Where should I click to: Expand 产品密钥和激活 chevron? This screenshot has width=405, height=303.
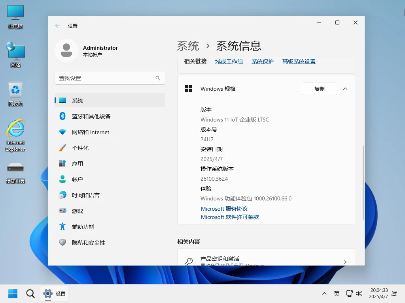[x=345, y=262]
